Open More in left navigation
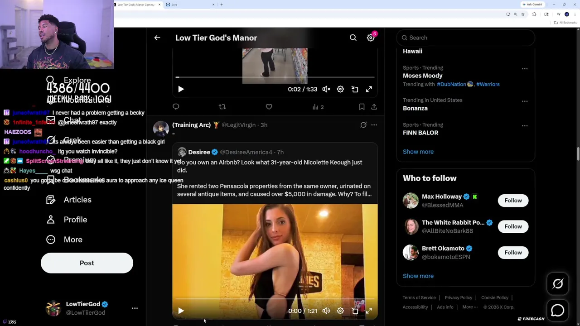 click(64, 240)
